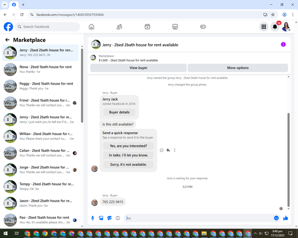Image resolution: width=298 pixels, height=238 pixels.
Task: Go back in browser history
Action: point(5,15)
